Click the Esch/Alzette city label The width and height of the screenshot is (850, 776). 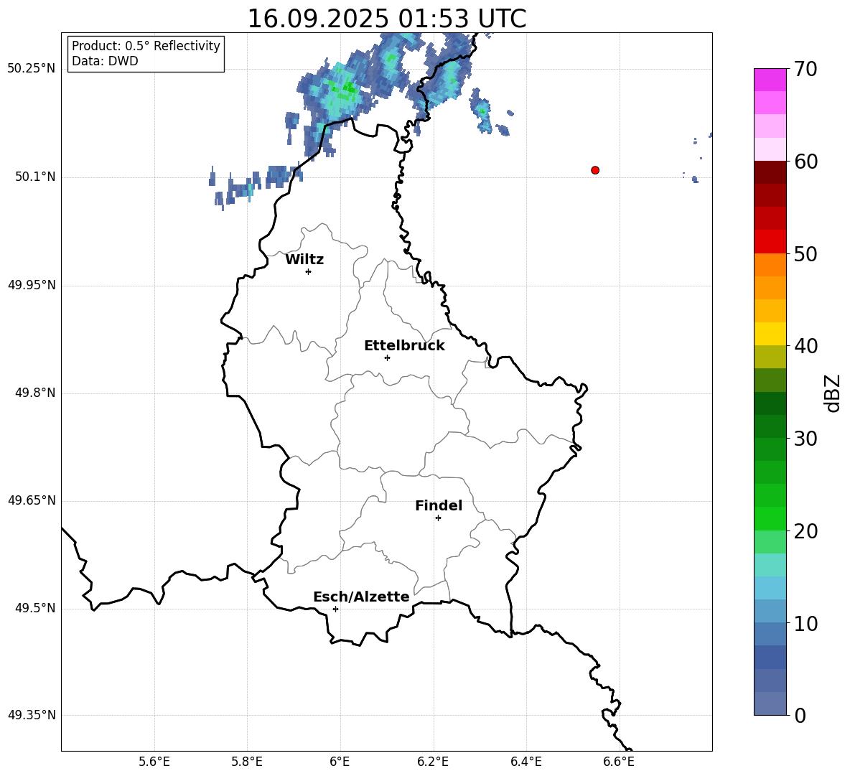(x=361, y=597)
